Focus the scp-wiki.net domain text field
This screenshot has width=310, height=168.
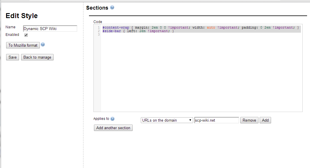click(x=217, y=120)
